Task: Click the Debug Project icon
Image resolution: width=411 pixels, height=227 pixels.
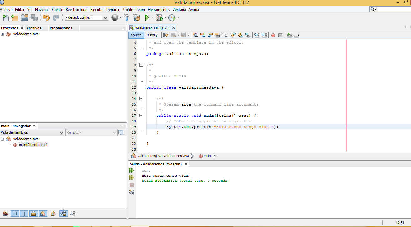Action: point(159,18)
